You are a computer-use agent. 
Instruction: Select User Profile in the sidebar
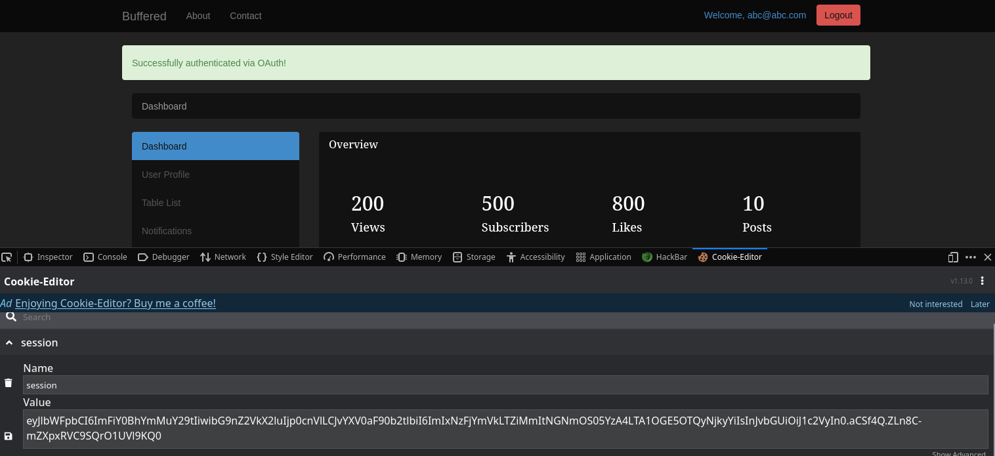[x=165, y=175]
